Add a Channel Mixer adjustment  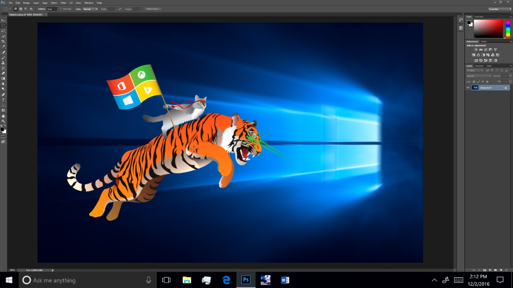coord(493,55)
